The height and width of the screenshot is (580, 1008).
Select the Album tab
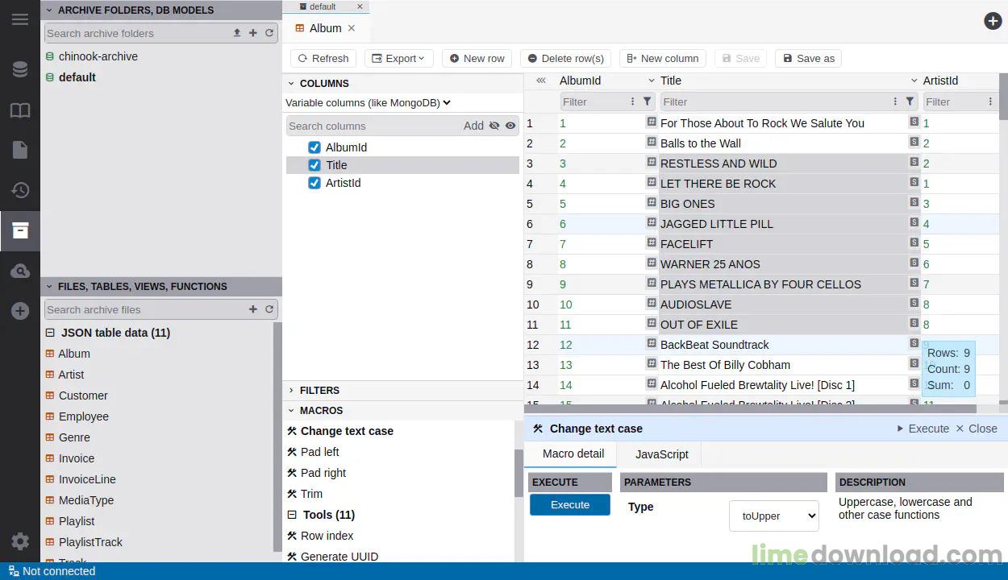coord(324,28)
